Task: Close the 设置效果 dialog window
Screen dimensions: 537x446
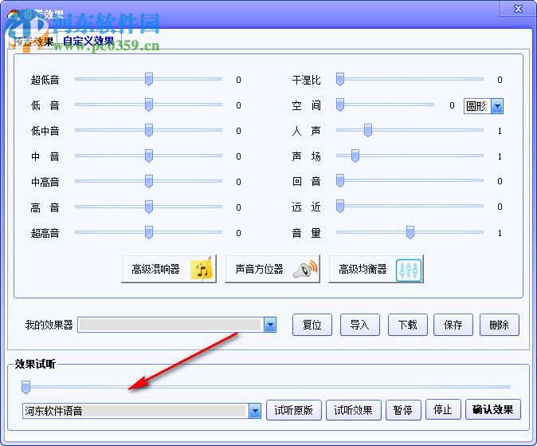Action: (518, 9)
